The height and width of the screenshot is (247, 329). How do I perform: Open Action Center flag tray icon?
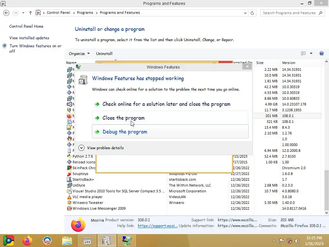(281, 241)
